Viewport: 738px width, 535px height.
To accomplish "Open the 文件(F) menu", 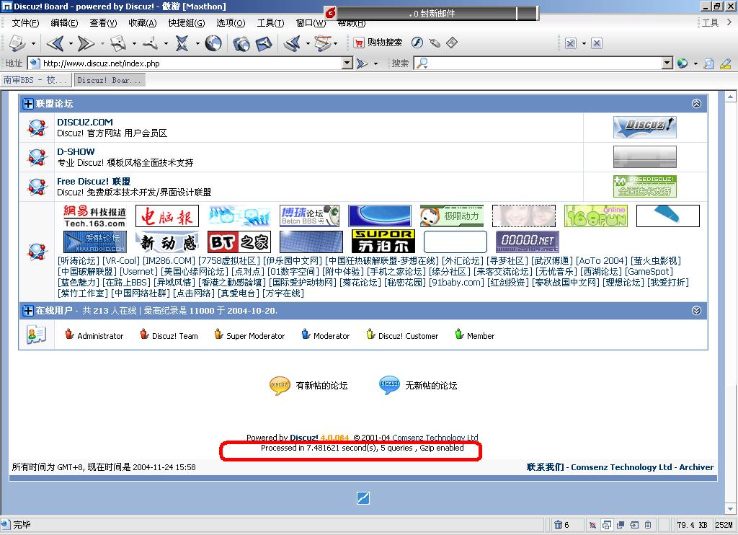I will coord(25,22).
